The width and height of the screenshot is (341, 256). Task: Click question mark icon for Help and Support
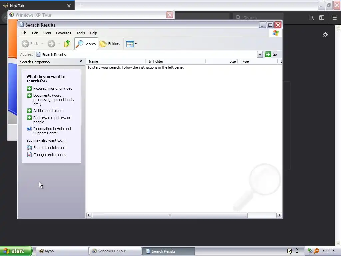click(29, 129)
